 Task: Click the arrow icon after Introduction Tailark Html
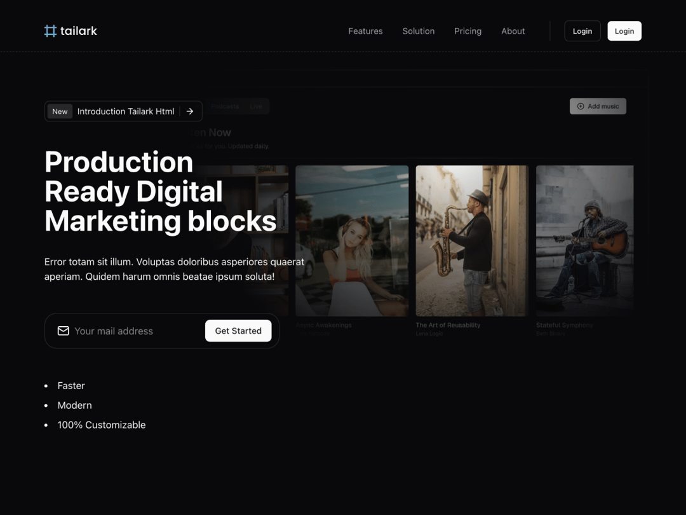(x=190, y=111)
